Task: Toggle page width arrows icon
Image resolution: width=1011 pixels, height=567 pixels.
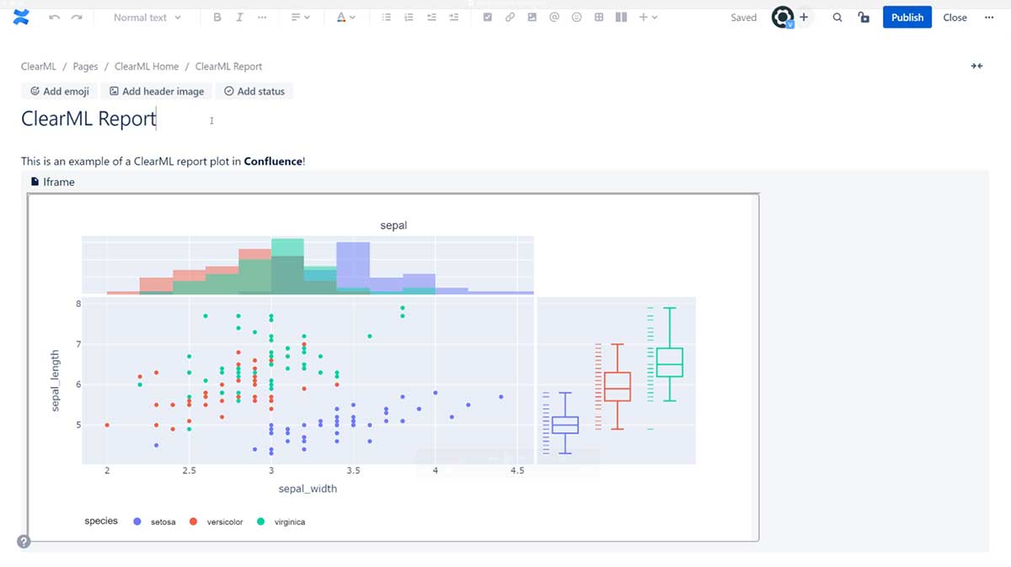Action: 976,66
